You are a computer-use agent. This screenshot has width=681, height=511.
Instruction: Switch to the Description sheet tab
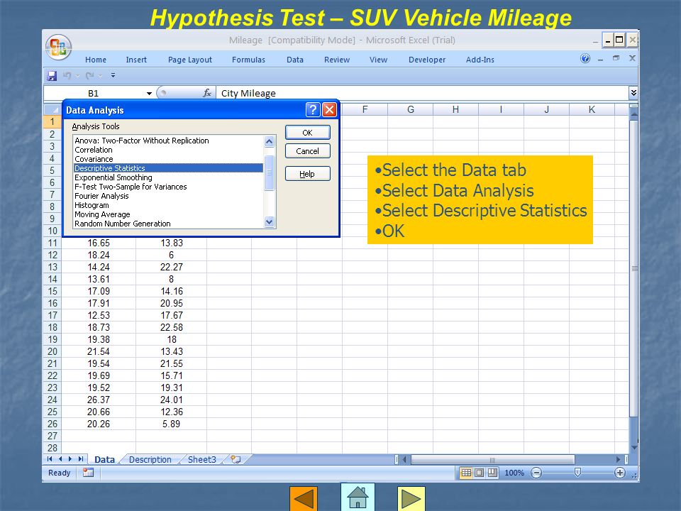150,460
